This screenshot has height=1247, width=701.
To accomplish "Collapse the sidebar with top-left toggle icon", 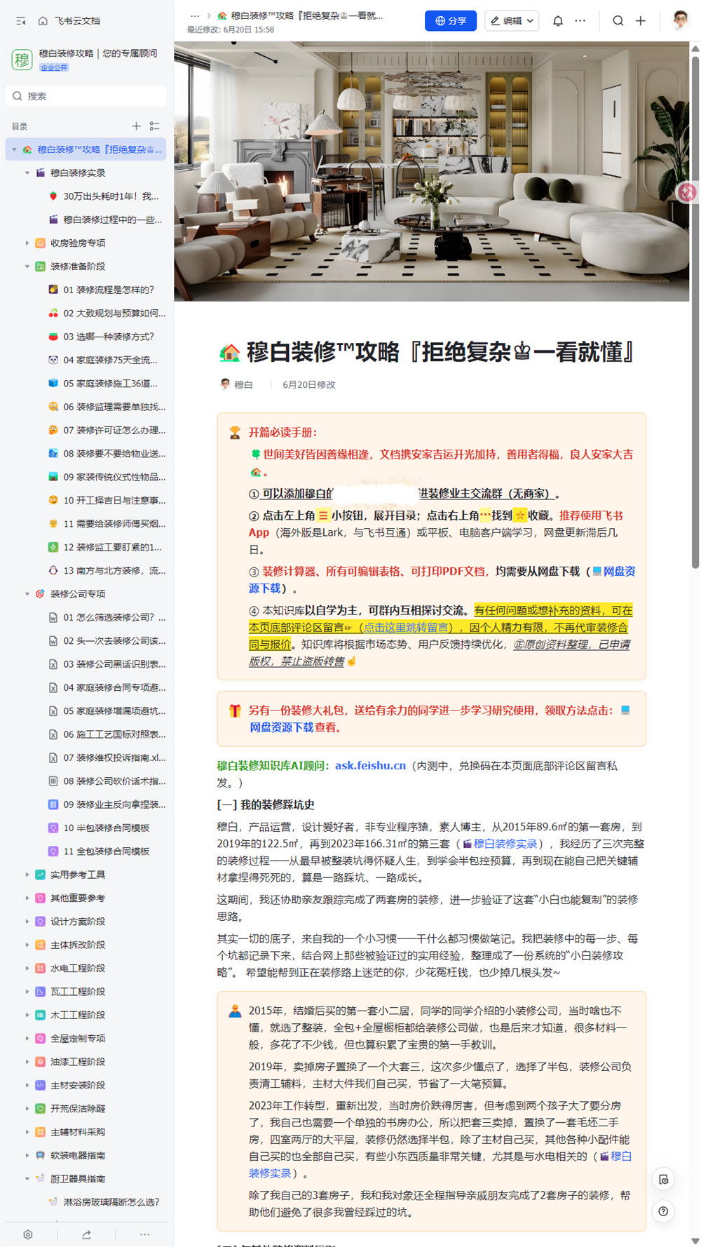I will (x=21, y=21).
